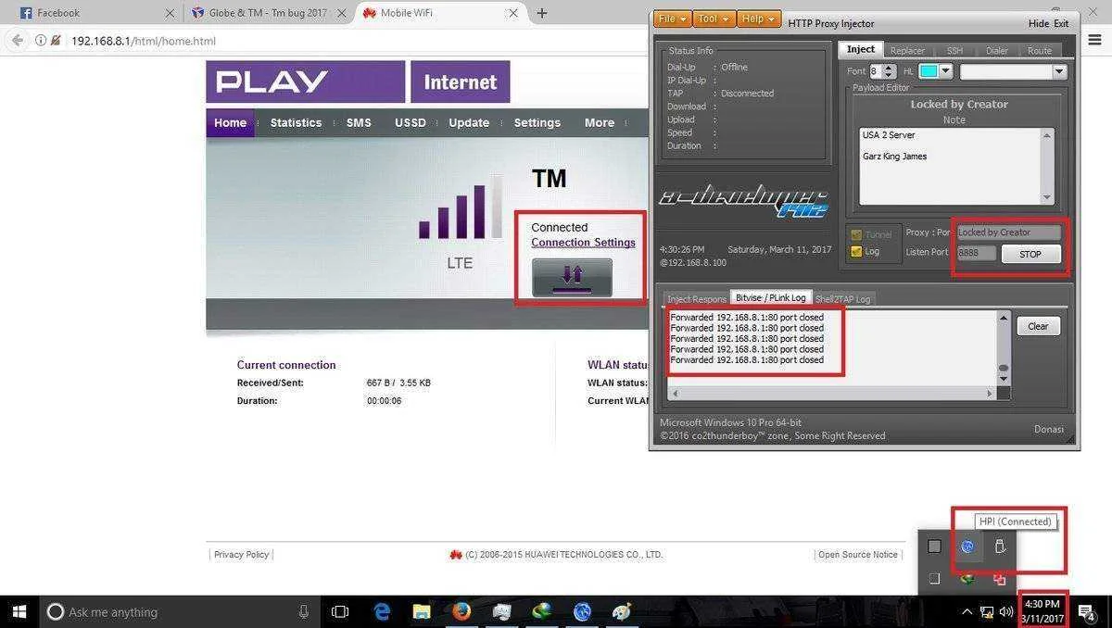This screenshot has width=1112, height=628.
Task: Click the PLAY logo banner
Action: (306, 82)
